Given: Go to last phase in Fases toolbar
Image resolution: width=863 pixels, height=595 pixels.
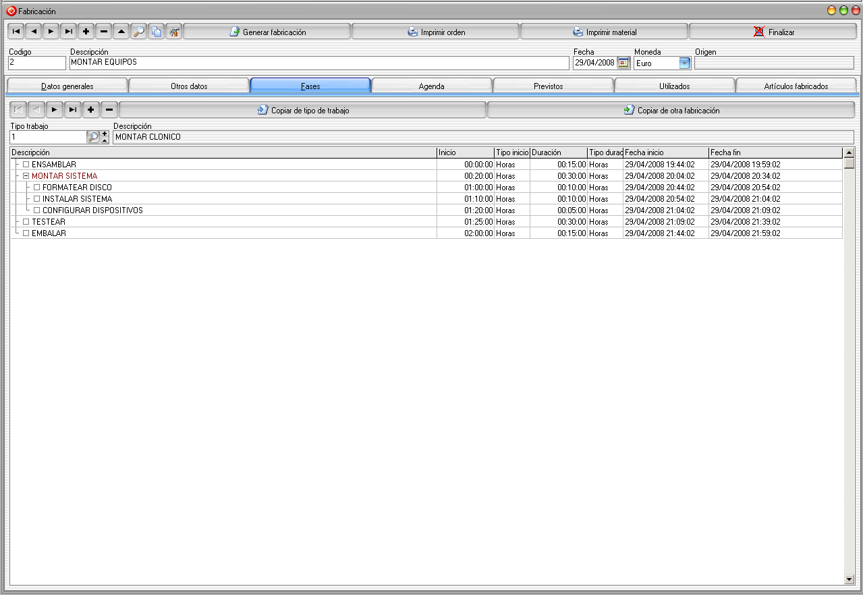Looking at the screenshot, I should [73, 109].
